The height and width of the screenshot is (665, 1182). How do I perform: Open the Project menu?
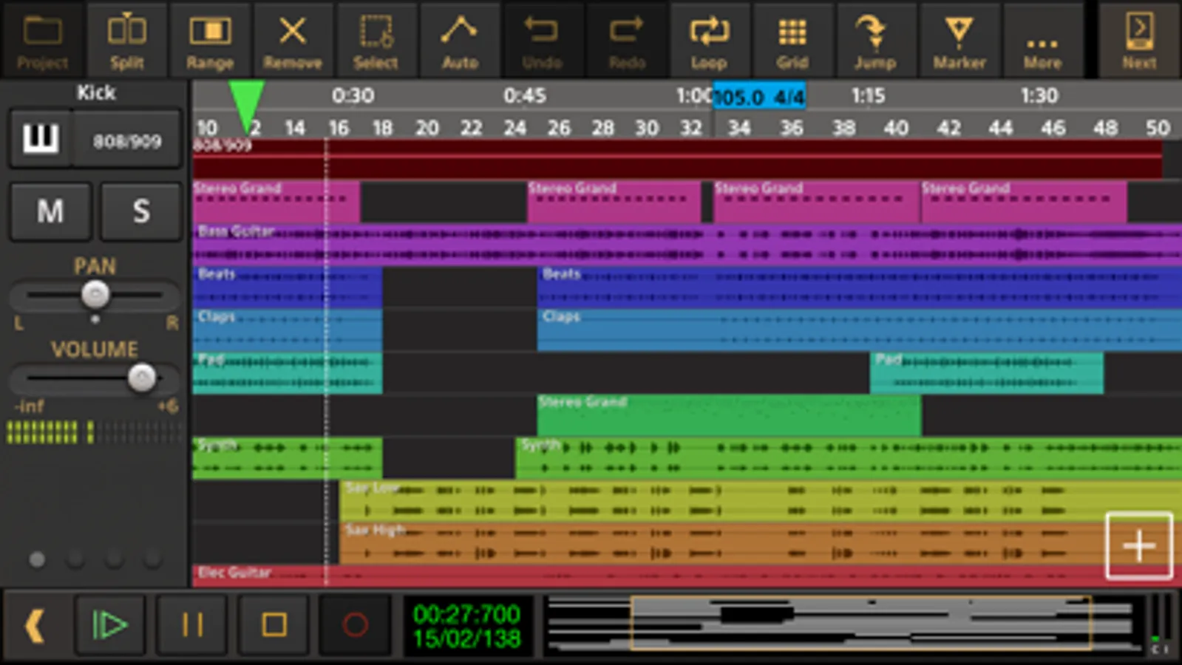tap(42, 41)
